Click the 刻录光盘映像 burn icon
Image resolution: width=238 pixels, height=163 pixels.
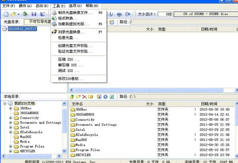coord(54,32)
